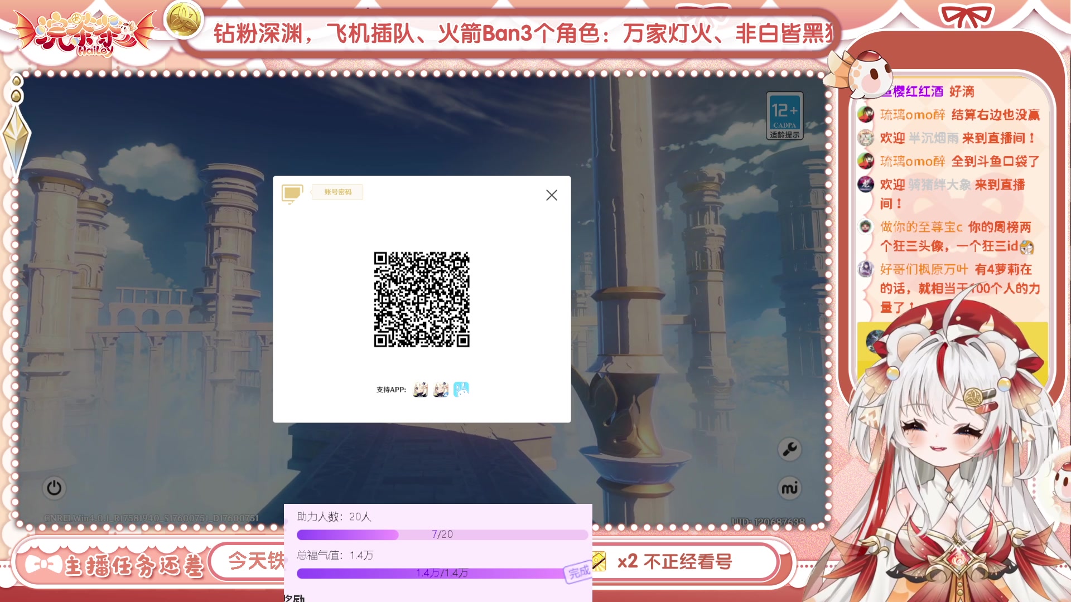
Task: Click the computer monitor login icon
Action: coord(292,193)
